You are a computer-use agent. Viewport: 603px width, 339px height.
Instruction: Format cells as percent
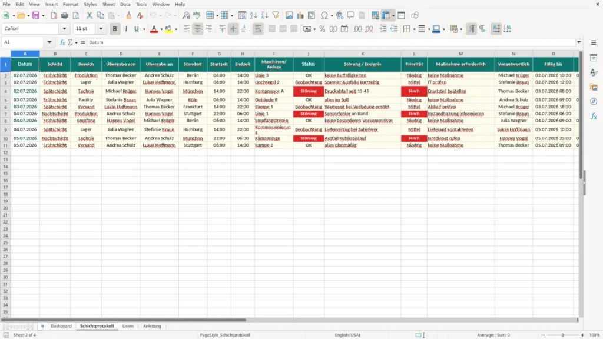(322, 29)
